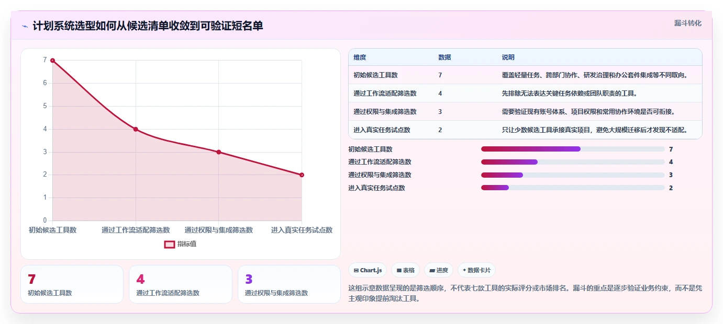The height and width of the screenshot is (324, 723).
Task: Click the table value 2 in 数据 column
Action: (x=440, y=130)
